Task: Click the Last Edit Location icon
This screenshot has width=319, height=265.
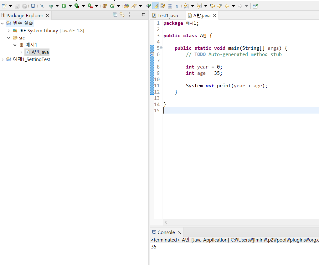Action: coord(212,6)
